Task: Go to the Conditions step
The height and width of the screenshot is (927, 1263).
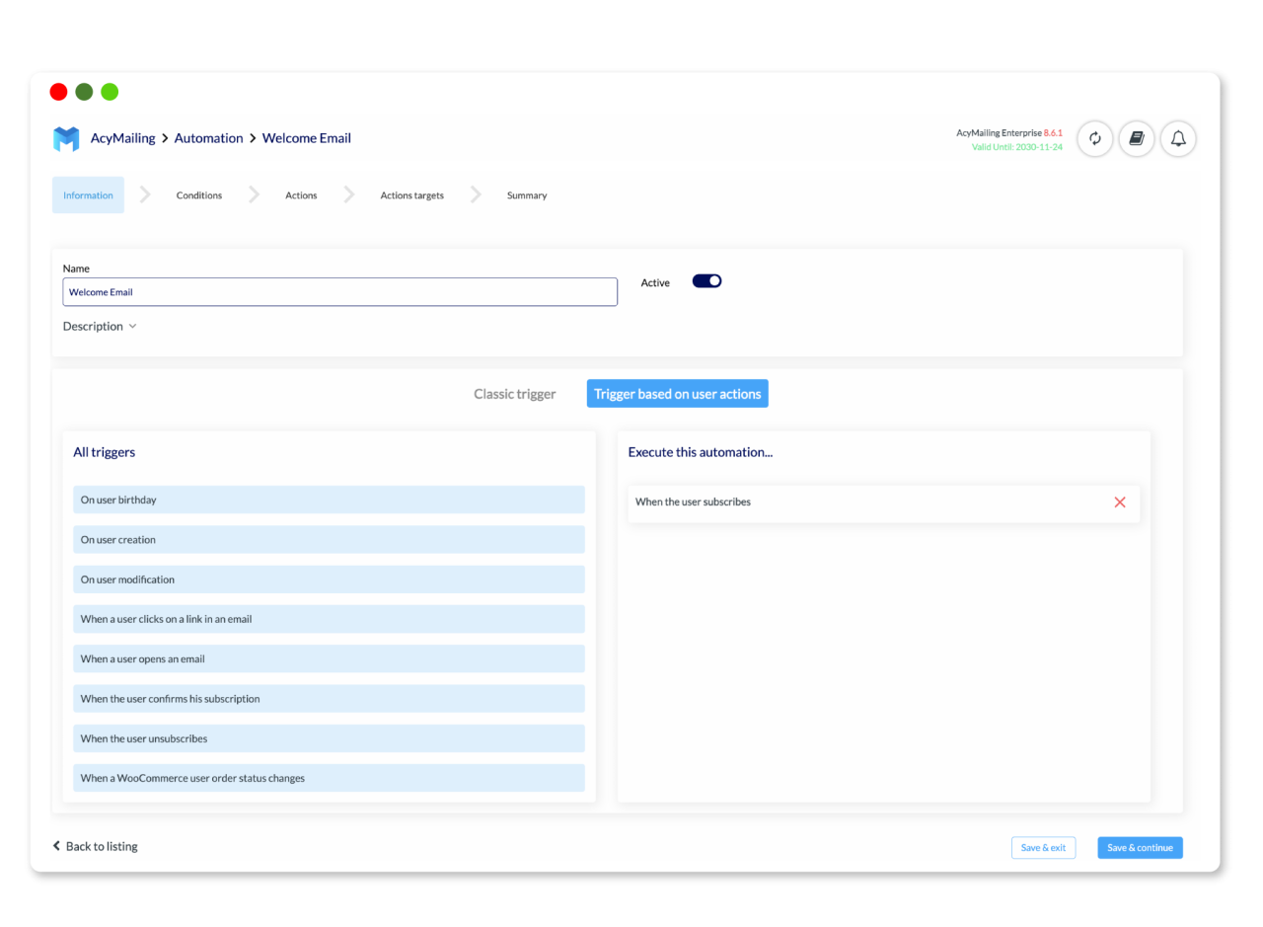Action: tap(199, 195)
